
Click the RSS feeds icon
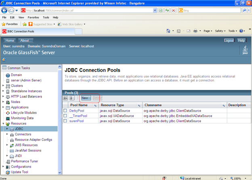(x=178, y=31)
